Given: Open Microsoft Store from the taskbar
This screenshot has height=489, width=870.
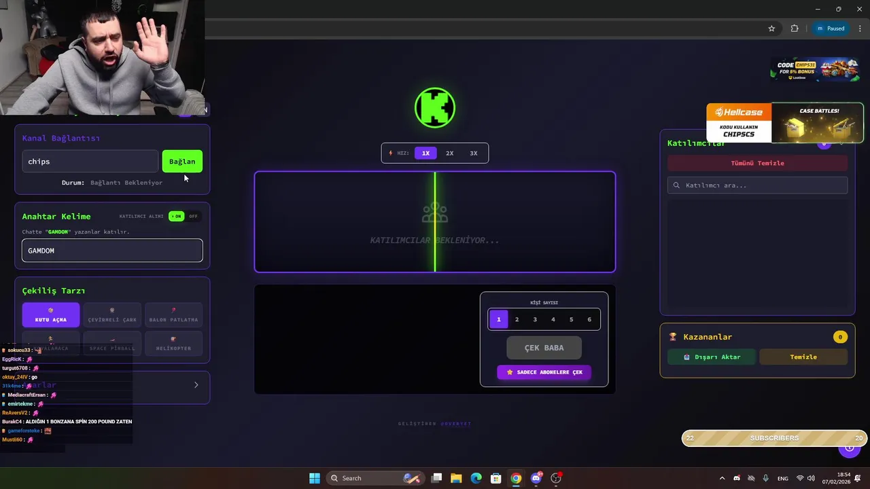Looking at the screenshot, I should (496, 478).
